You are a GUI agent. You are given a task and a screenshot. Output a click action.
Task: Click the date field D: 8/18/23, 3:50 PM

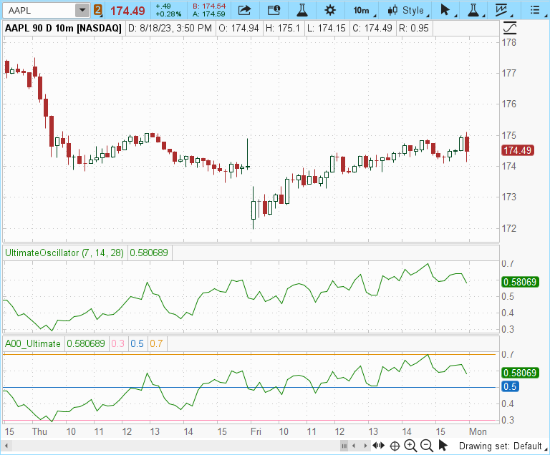point(170,28)
